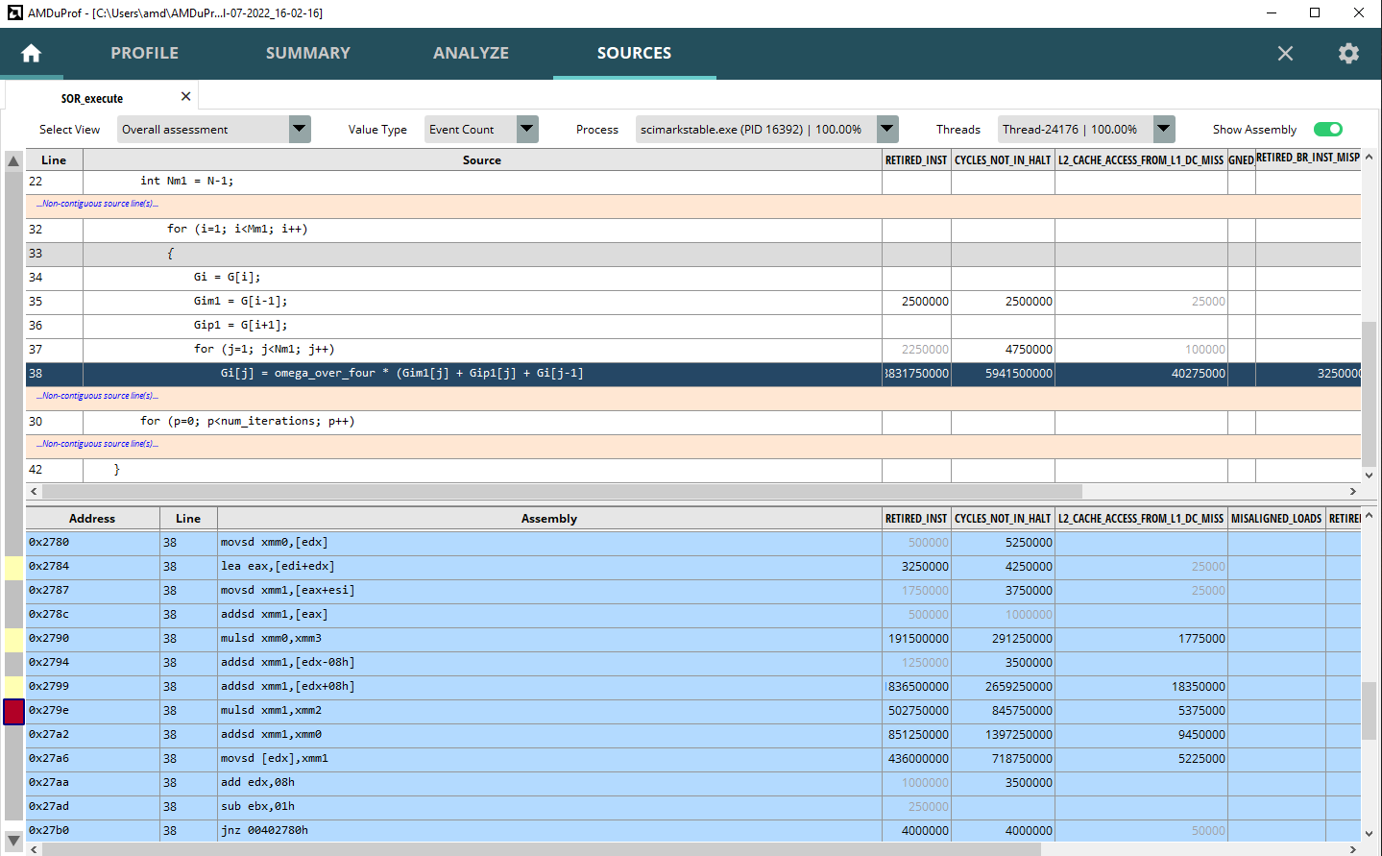
Task: Click the AMDuProf logo in the title bar
Action: coord(13,12)
